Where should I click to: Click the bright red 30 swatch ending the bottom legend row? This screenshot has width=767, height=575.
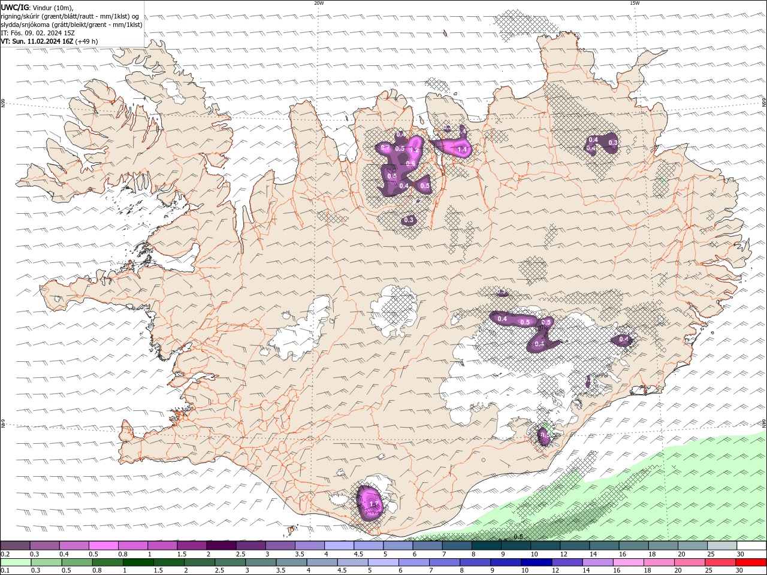(750, 562)
